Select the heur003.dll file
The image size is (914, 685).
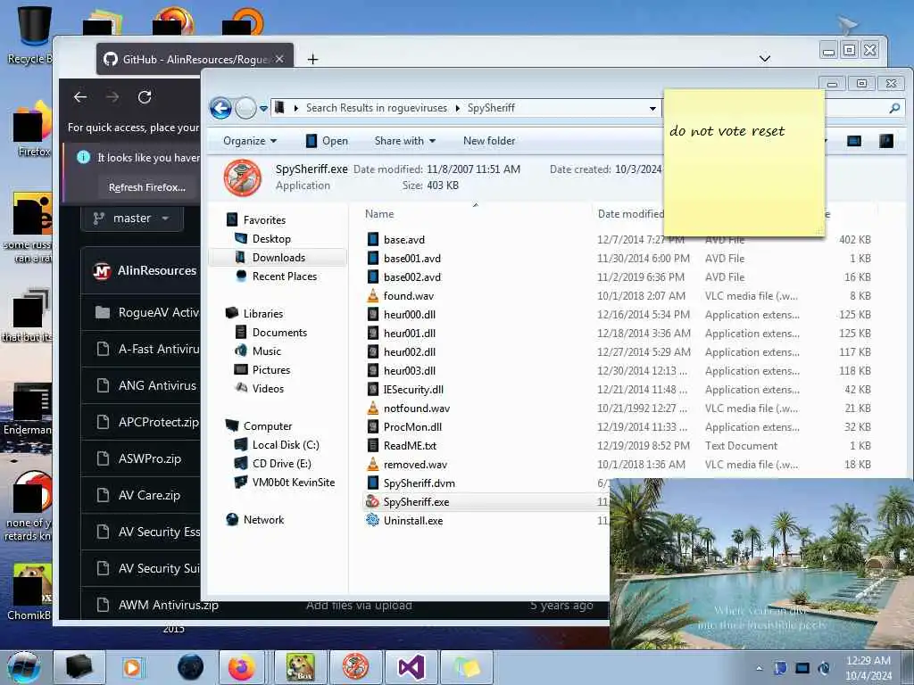tap(409, 370)
